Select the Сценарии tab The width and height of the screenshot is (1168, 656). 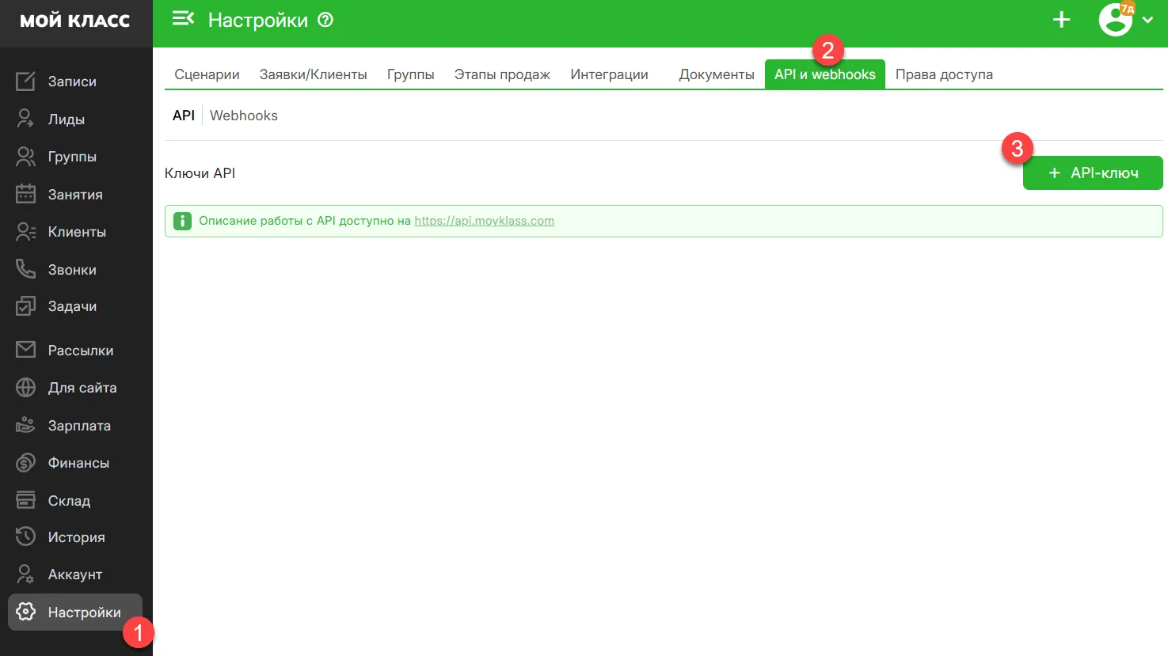(207, 74)
